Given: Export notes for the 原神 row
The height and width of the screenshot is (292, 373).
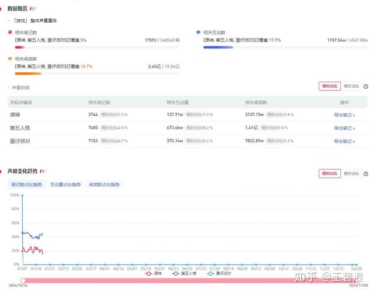Looking at the screenshot, I should click(x=344, y=115).
